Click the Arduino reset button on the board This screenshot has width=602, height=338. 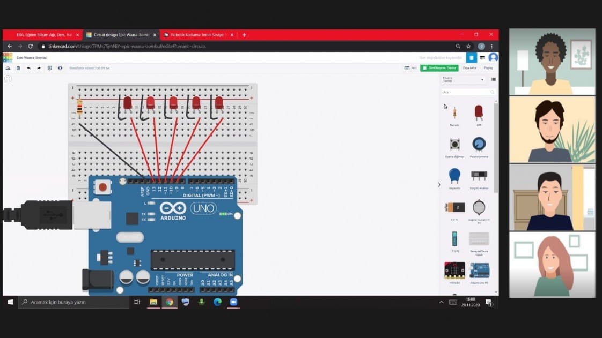click(102, 187)
